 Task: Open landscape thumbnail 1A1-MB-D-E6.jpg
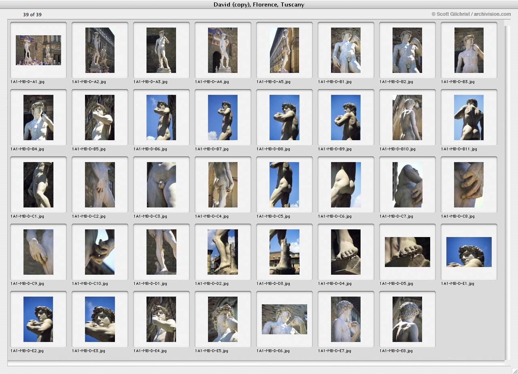click(284, 319)
